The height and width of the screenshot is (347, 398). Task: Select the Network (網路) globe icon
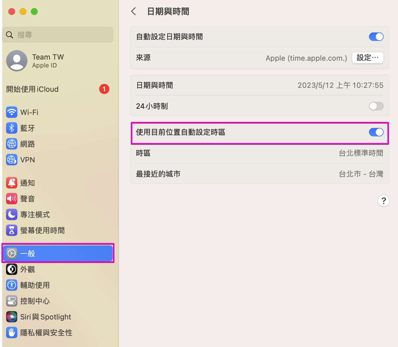click(x=12, y=144)
